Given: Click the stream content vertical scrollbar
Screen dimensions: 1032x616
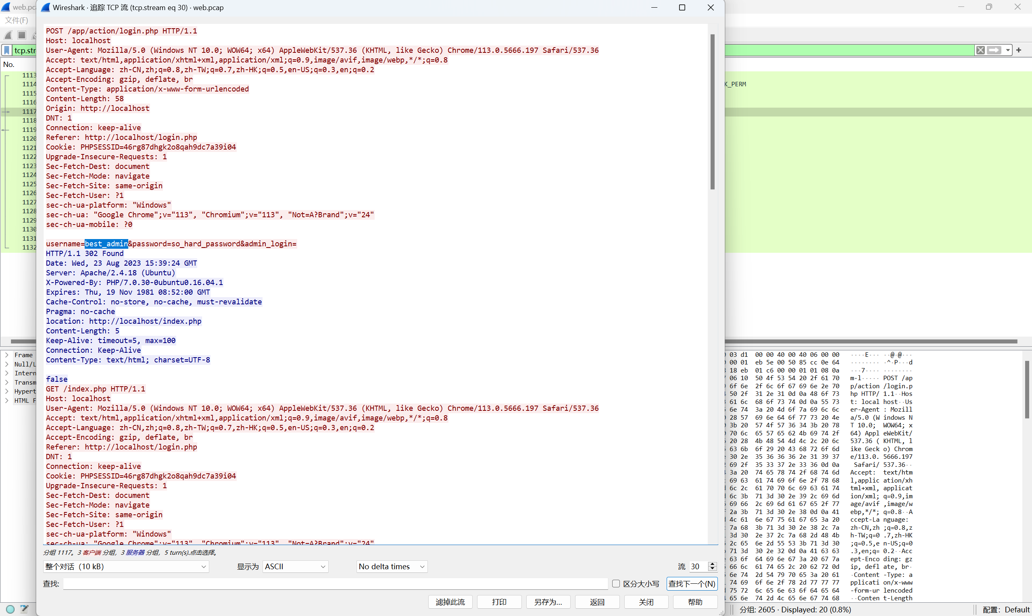Looking at the screenshot, I should [x=713, y=112].
